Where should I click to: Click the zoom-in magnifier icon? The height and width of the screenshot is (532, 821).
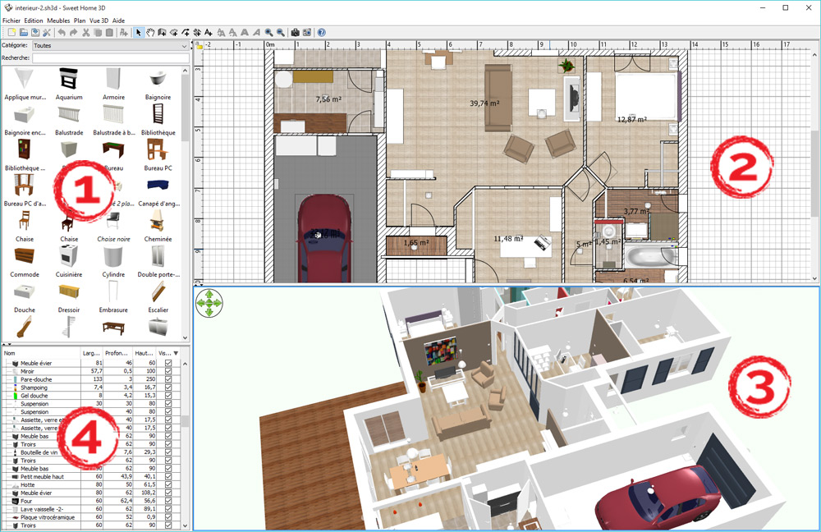pos(270,32)
